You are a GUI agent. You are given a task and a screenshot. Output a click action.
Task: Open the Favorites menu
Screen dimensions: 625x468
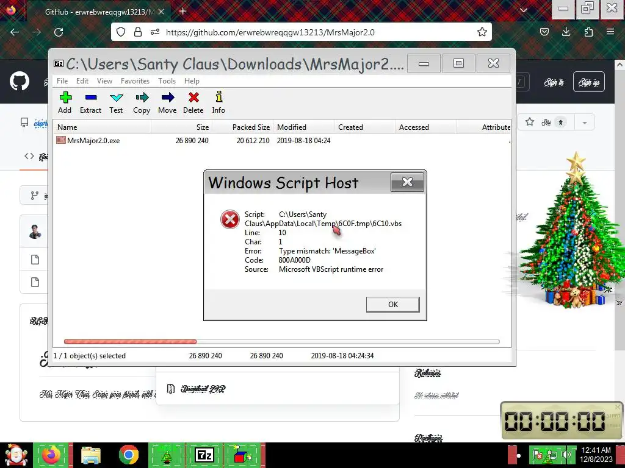(x=135, y=81)
